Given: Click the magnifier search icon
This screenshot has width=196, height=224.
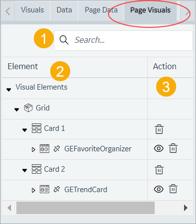Looking at the screenshot, I should point(64,40).
